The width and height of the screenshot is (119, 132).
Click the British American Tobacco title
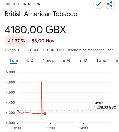(41, 14)
